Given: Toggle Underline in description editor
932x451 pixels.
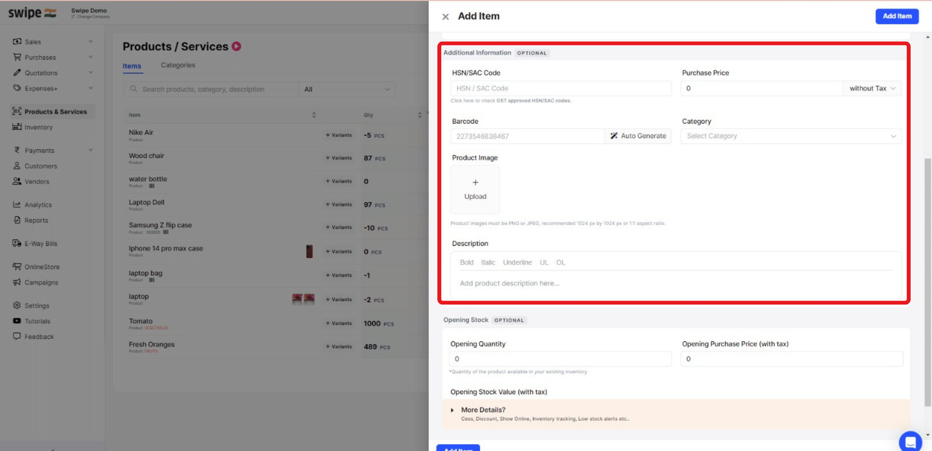Looking at the screenshot, I should pos(517,262).
